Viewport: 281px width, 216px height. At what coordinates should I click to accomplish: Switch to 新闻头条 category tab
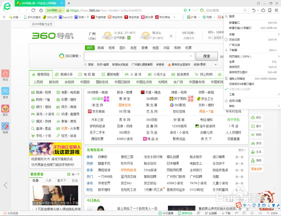click(64, 74)
